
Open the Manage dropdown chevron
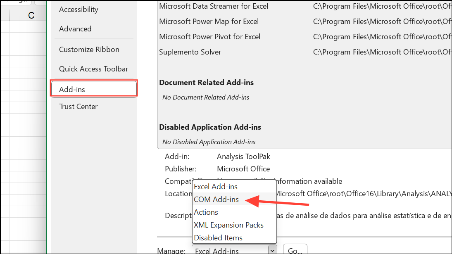(272, 250)
